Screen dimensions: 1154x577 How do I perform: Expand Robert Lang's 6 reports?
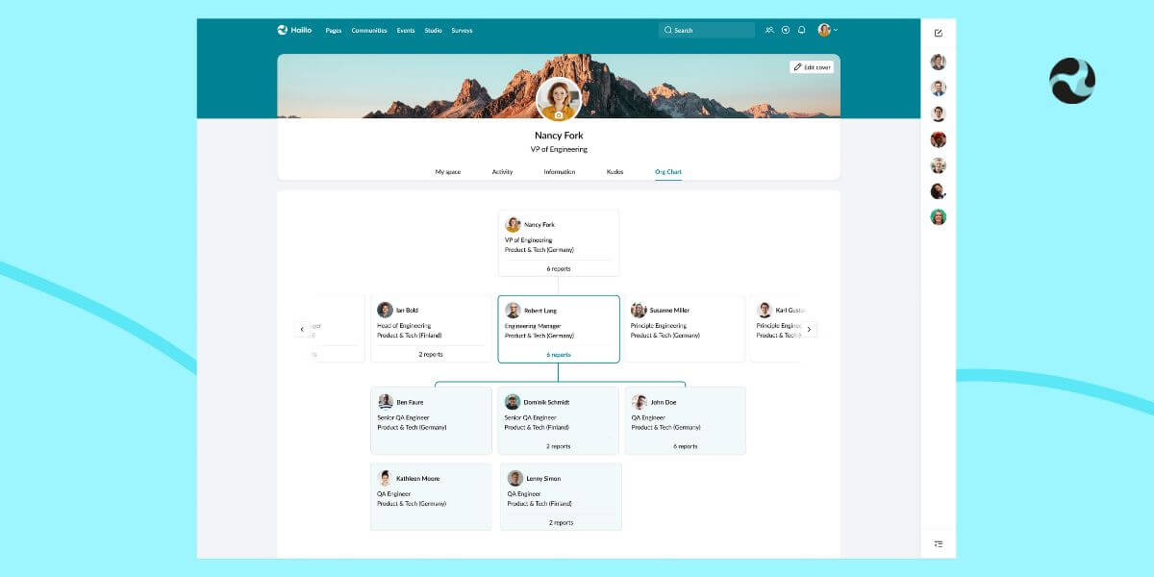559,355
